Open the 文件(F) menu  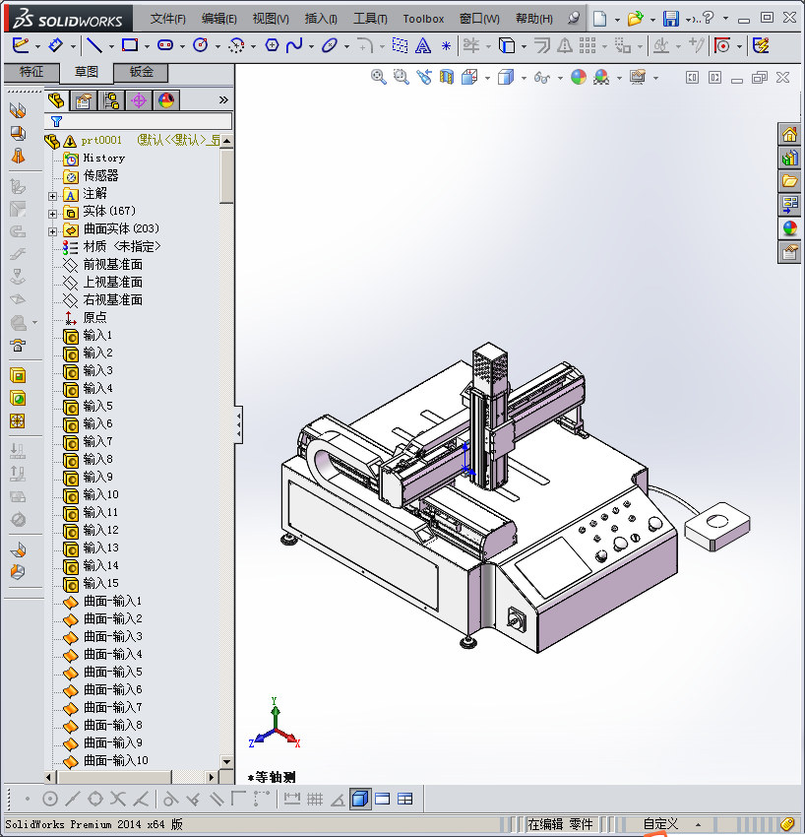(x=168, y=19)
